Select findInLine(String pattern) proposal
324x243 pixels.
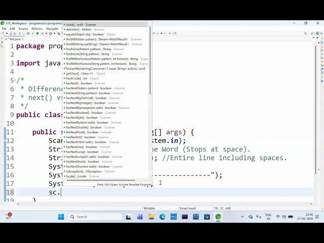(105, 54)
